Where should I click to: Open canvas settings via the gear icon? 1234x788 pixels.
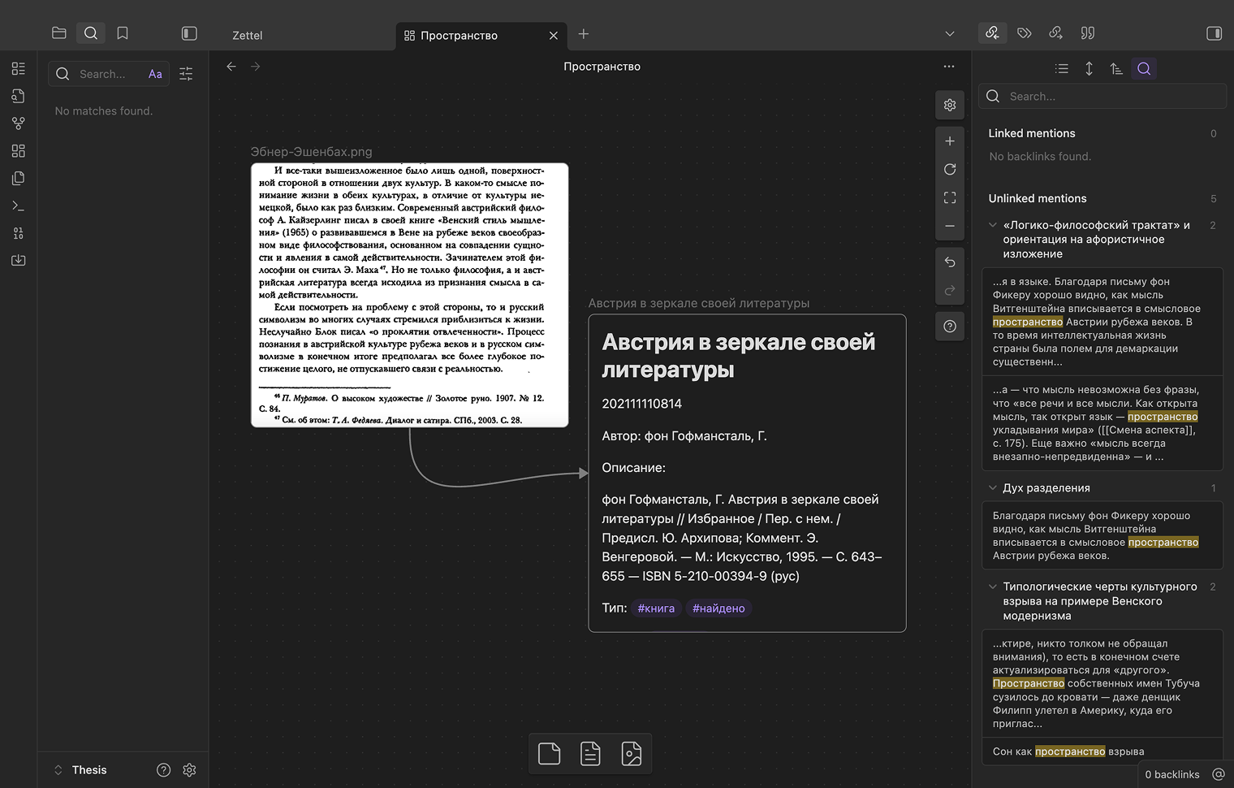[x=949, y=105]
